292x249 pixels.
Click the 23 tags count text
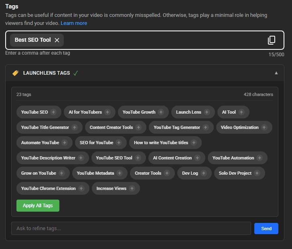point(24,94)
